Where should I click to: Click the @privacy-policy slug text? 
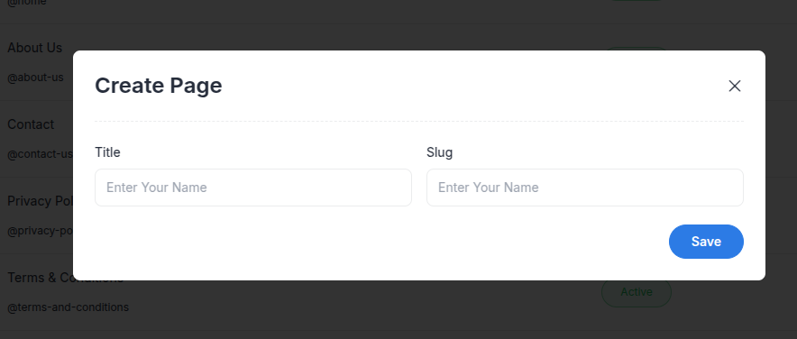pyautogui.click(x=40, y=231)
